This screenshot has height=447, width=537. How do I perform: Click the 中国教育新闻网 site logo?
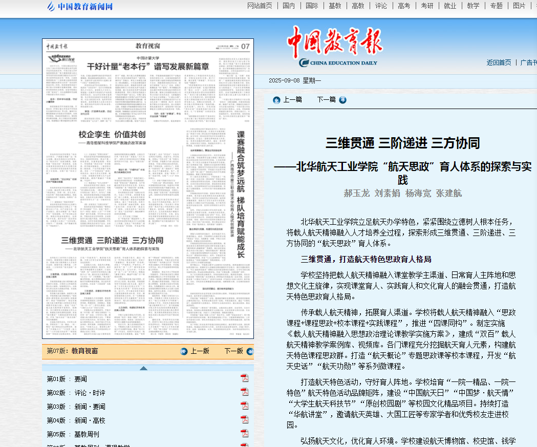click(79, 6)
